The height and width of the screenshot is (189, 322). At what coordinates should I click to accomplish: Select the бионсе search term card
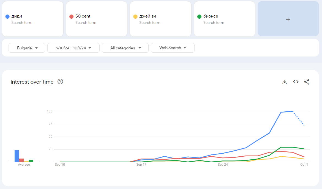pos(224,19)
